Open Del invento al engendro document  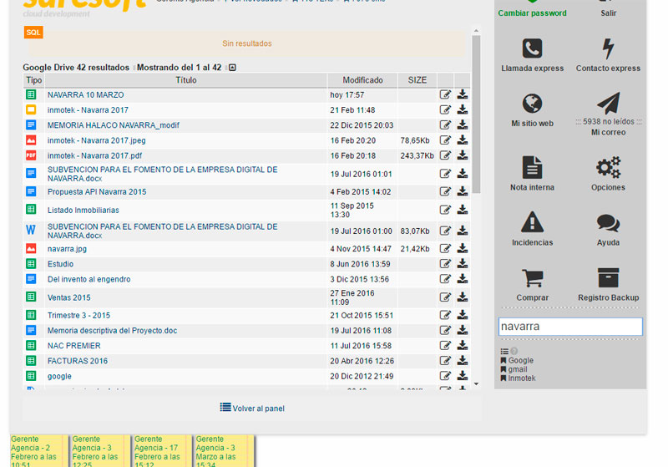89,280
